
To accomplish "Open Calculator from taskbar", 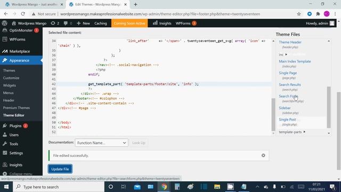I will [177, 187].
